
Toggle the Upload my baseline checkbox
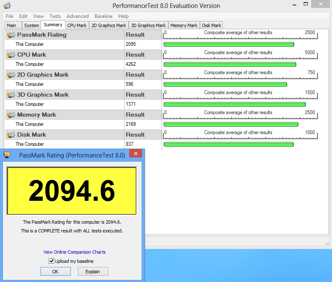pyautogui.click(x=52, y=261)
